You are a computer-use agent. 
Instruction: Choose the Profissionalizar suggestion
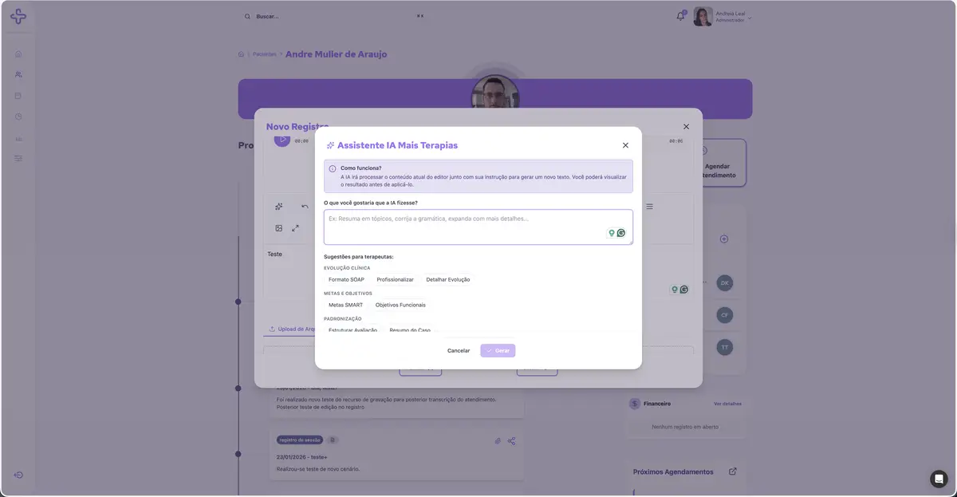395,280
